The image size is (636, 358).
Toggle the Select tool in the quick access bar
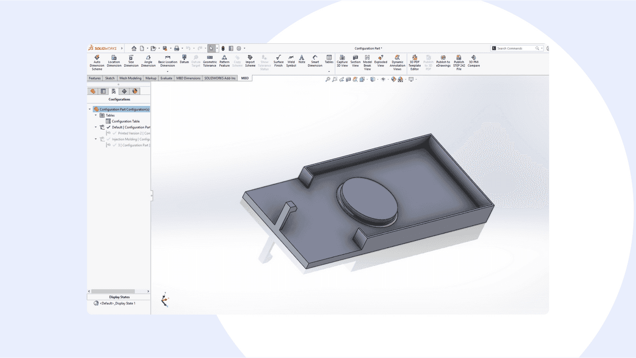(211, 48)
